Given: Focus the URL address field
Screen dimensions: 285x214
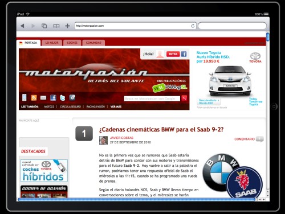Looking at the screenshot, I should 135,26.
